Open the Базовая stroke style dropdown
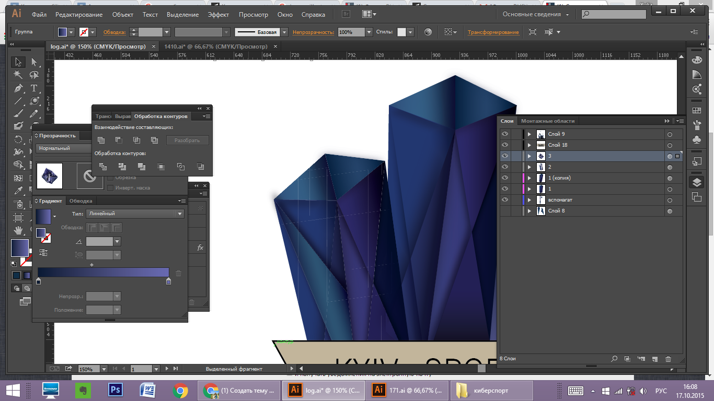The width and height of the screenshot is (714, 401). (284, 32)
